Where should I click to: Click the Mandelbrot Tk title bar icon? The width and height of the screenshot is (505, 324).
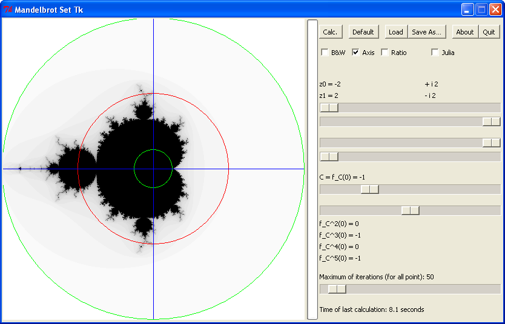click(8, 9)
